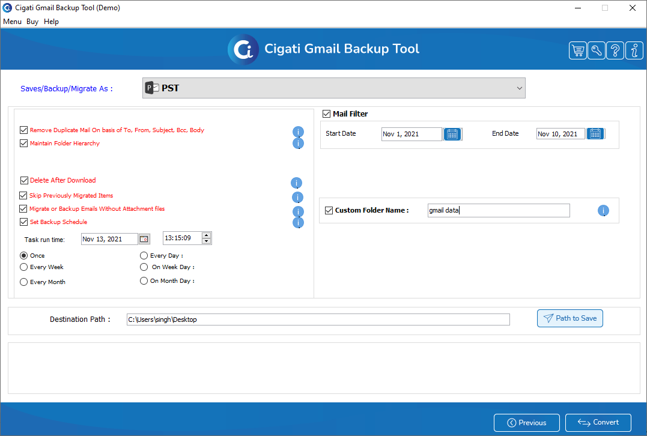Select the Once radio button
This screenshot has width=647, height=436.
tap(24, 256)
